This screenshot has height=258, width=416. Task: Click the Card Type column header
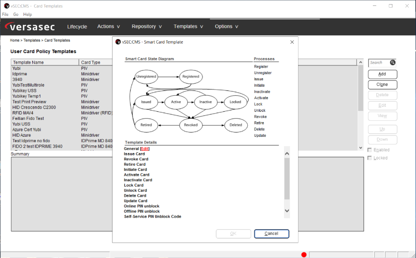[96, 62]
